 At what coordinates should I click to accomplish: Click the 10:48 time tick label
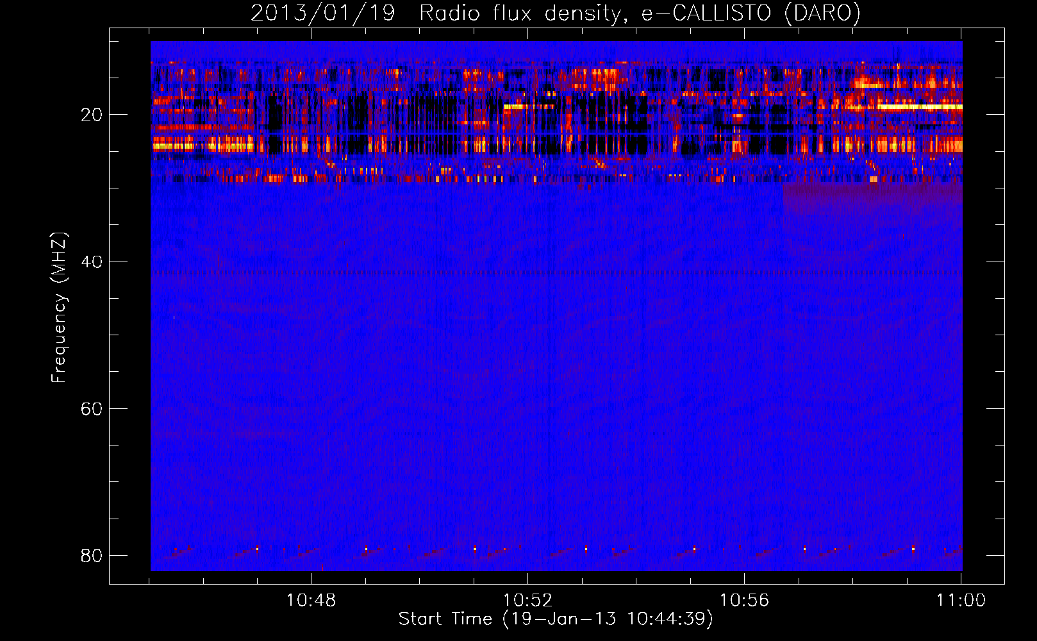tap(311, 600)
